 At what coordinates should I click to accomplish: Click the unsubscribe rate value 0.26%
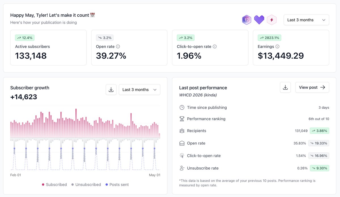click(x=302, y=168)
